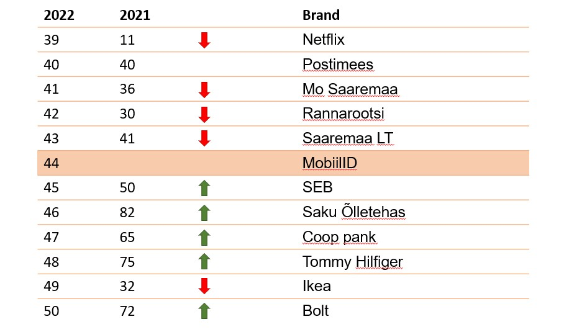Click the 2021 rank value 82
The width and height of the screenshot is (564, 332).
point(127,213)
